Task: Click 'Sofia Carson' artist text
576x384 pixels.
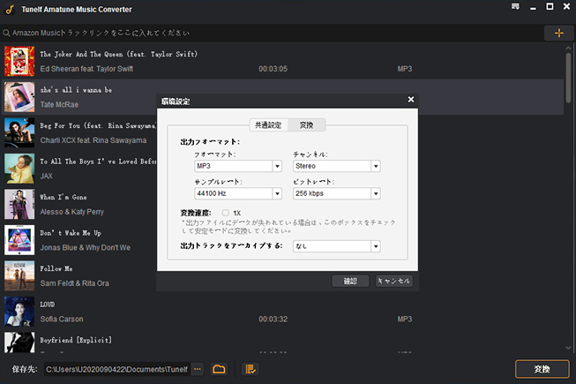Action: (x=62, y=319)
